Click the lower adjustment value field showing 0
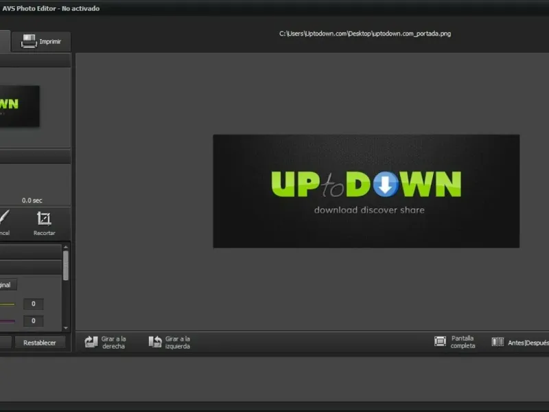Screen dimensions: 549x412 point(33,321)
